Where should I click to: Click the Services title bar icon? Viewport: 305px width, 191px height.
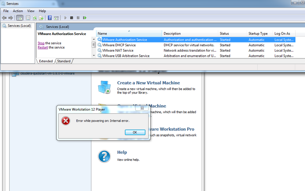pyautogui.click(x=3, y=3)
